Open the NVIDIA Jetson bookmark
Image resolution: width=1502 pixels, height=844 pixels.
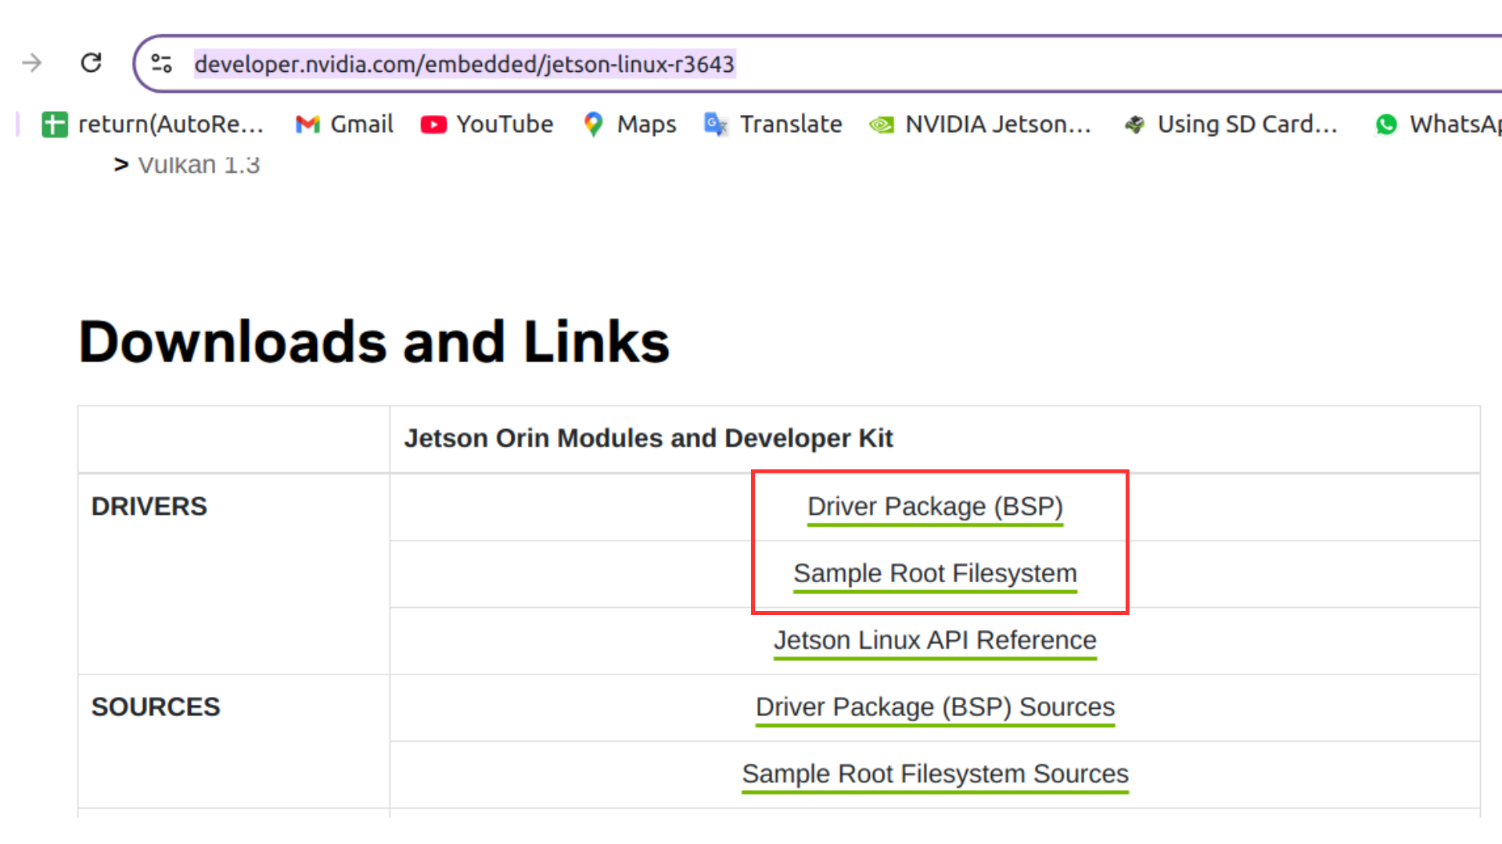point(980,124)
